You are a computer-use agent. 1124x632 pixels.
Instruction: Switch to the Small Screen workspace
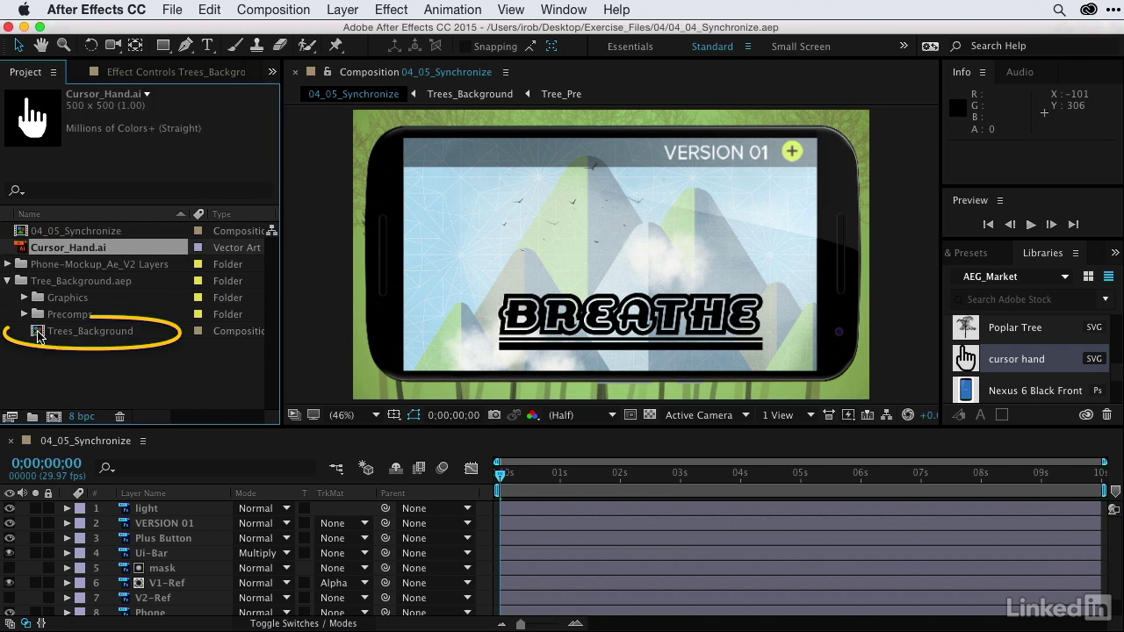point(800,47)
